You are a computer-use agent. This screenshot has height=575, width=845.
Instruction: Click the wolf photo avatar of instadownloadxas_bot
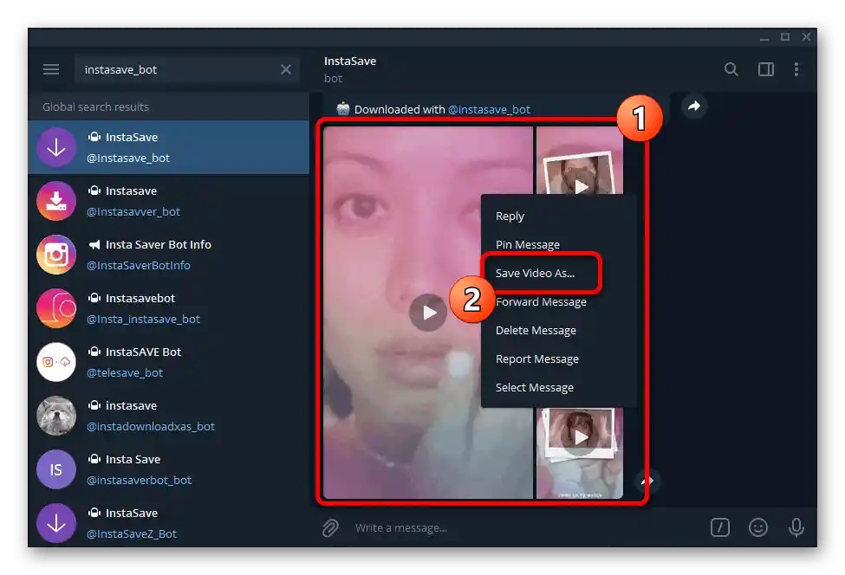[x=56, y=416]
